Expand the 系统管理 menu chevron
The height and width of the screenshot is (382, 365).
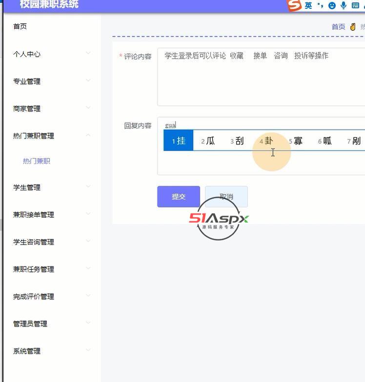pos(88,350)
